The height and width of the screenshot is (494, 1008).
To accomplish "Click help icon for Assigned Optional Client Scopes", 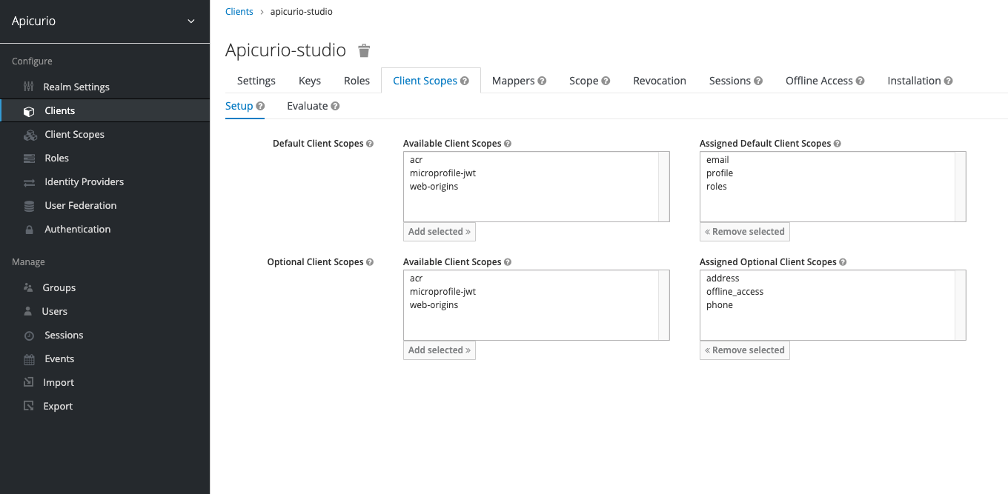I will (x=843, y=262).
